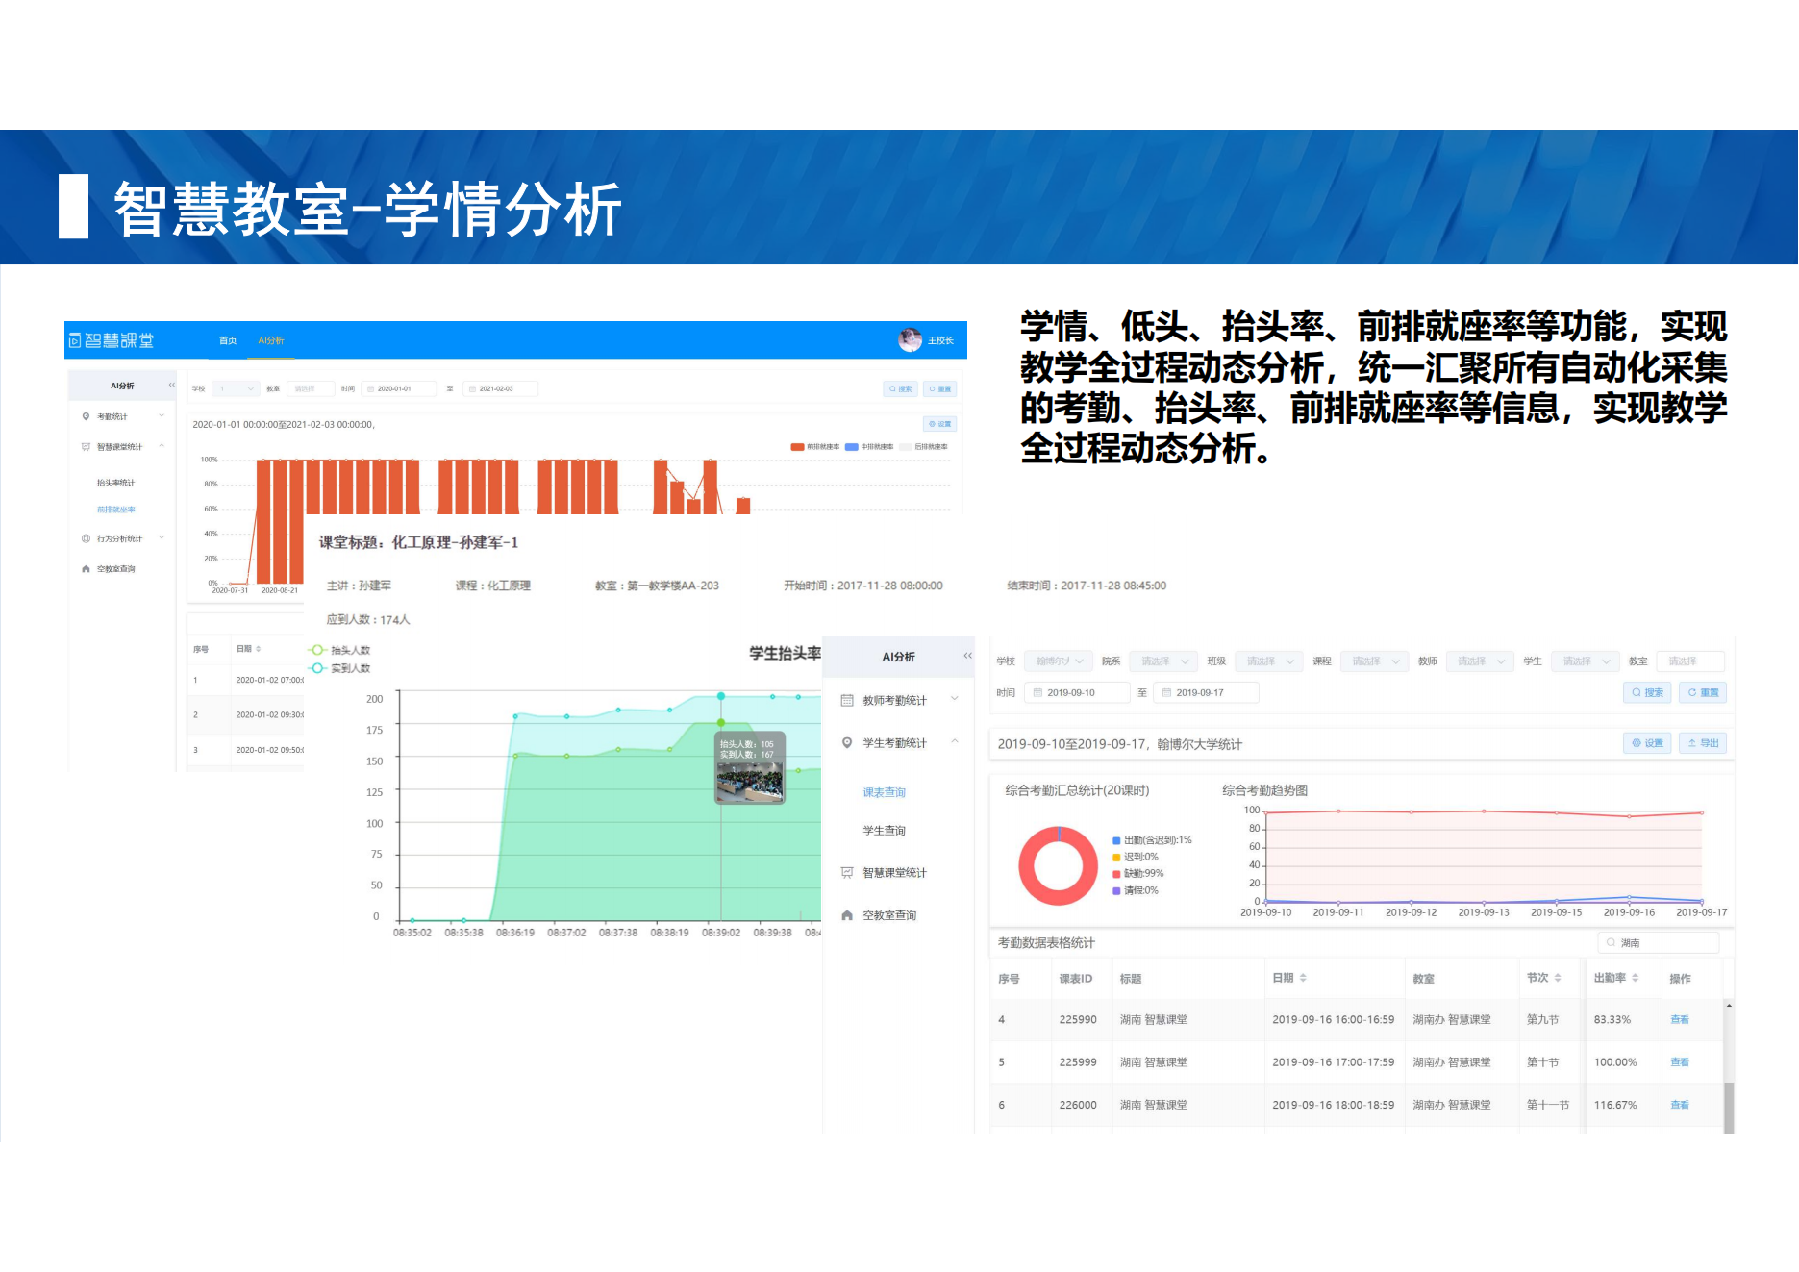This screenshot has height=1272, width=1799.
Task: Select 课表查询 in sidebar menu
Action: (884, 792)
